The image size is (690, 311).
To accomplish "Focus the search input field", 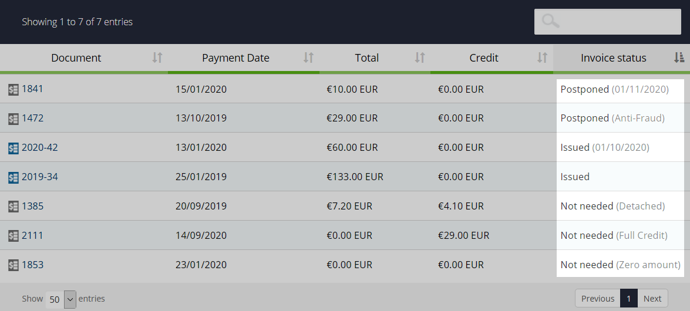I will pyautogui.click(x=608, y=22).
